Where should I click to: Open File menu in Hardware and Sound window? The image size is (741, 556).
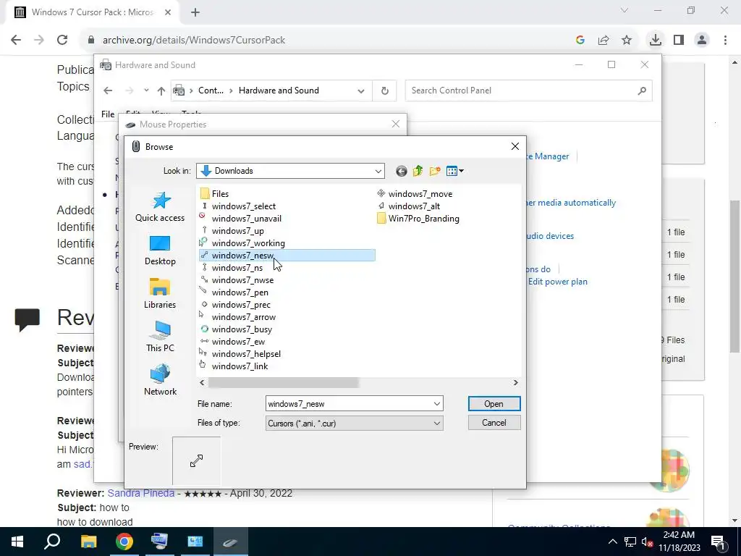point(108,114)
